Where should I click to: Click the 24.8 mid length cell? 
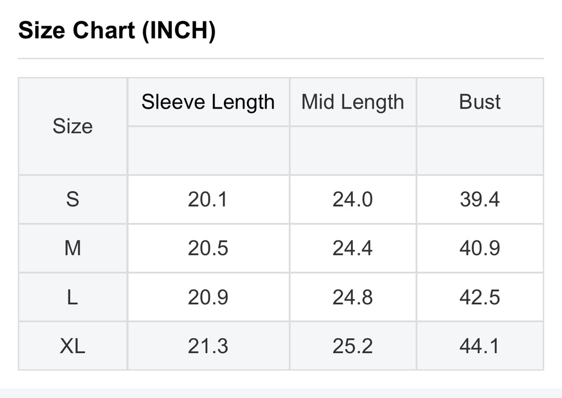[353, 298]
